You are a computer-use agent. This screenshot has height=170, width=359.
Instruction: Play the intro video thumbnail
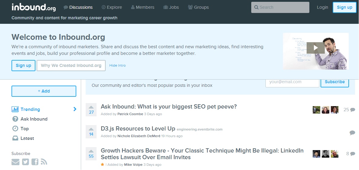(315, 48)
